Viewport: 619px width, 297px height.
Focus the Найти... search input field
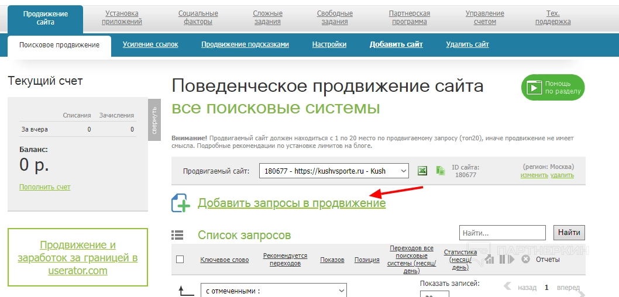click(x=503, y=233)
